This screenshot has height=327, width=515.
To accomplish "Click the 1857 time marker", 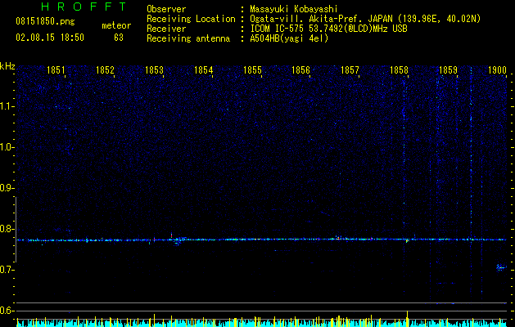I will [350, 70].
